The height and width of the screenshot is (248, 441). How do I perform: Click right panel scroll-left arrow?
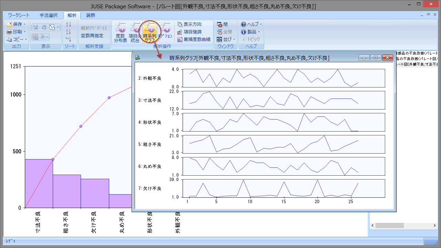tap(372, 225)
